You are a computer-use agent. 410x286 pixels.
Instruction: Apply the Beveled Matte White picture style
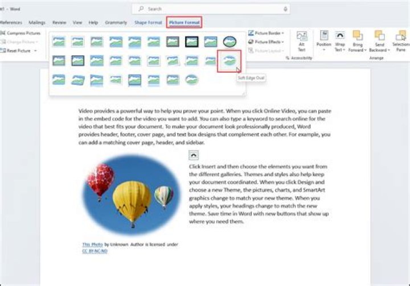click(x=77, y=42)
